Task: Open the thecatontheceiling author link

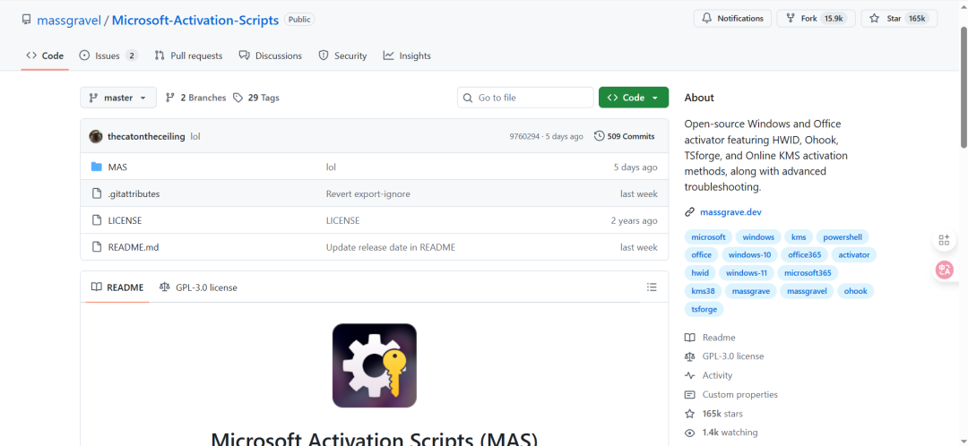Action: click(x=146, y=136)
